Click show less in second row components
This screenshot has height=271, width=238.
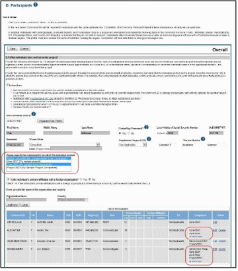click(x=196, y=237)
